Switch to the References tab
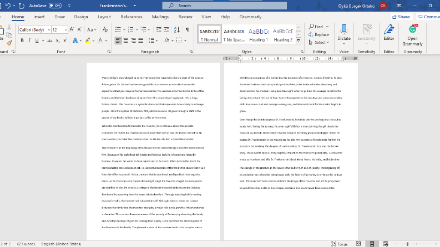 tap(132, 17)
